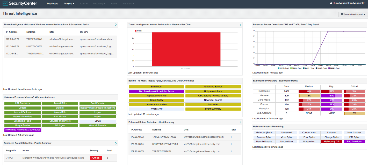Expand the Reporting menu

point(99,4)
